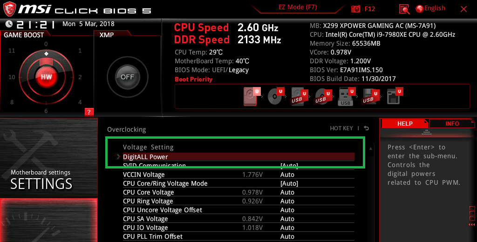Open the English language selector
This screenshot has width=477, height=242.
pyautogui.click(x=430, y=8)
